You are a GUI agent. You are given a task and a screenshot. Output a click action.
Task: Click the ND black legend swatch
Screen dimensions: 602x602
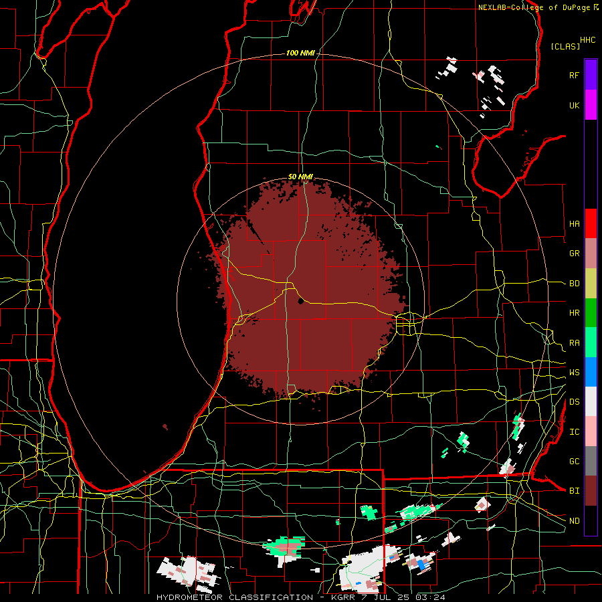(591, 520)
